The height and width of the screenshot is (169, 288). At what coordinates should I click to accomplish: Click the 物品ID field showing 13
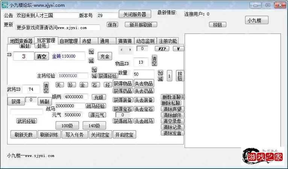pos(141,62)
